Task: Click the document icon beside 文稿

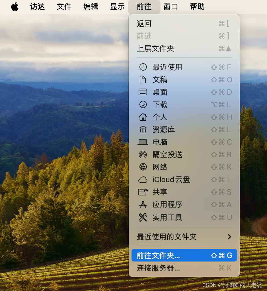Action: coord(143,80)
